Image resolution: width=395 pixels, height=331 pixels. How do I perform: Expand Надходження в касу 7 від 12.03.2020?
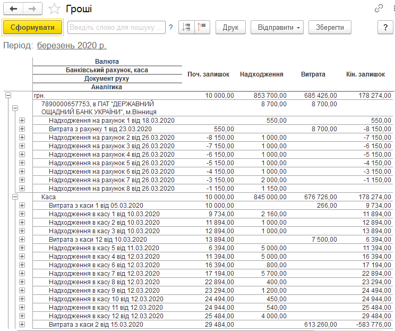tap(22, 273)
